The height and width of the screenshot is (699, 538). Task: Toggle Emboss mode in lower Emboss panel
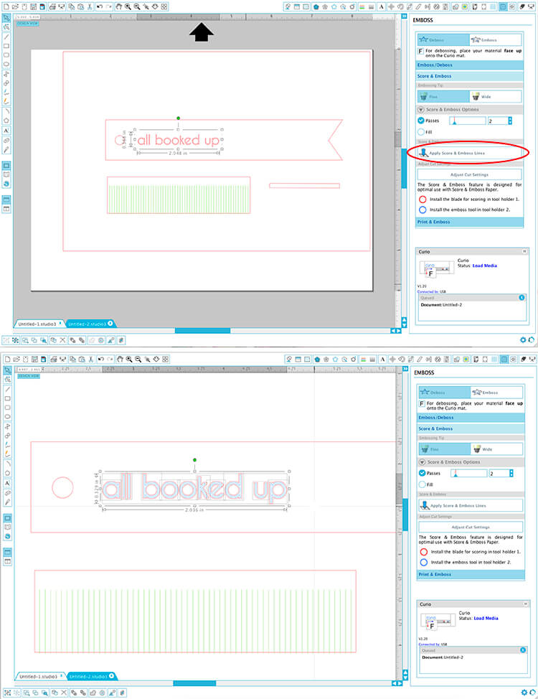496,393
